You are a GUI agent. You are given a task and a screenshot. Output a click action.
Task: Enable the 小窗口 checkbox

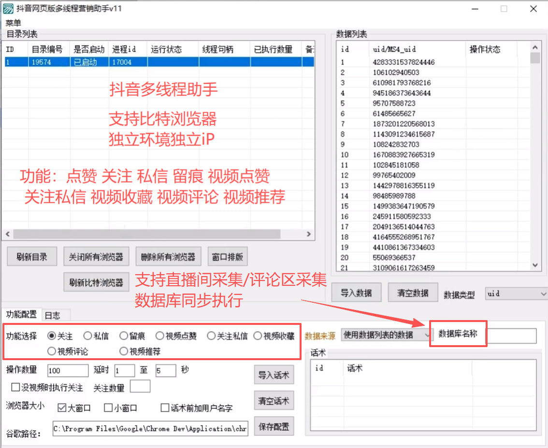click(x=109, y=408)
